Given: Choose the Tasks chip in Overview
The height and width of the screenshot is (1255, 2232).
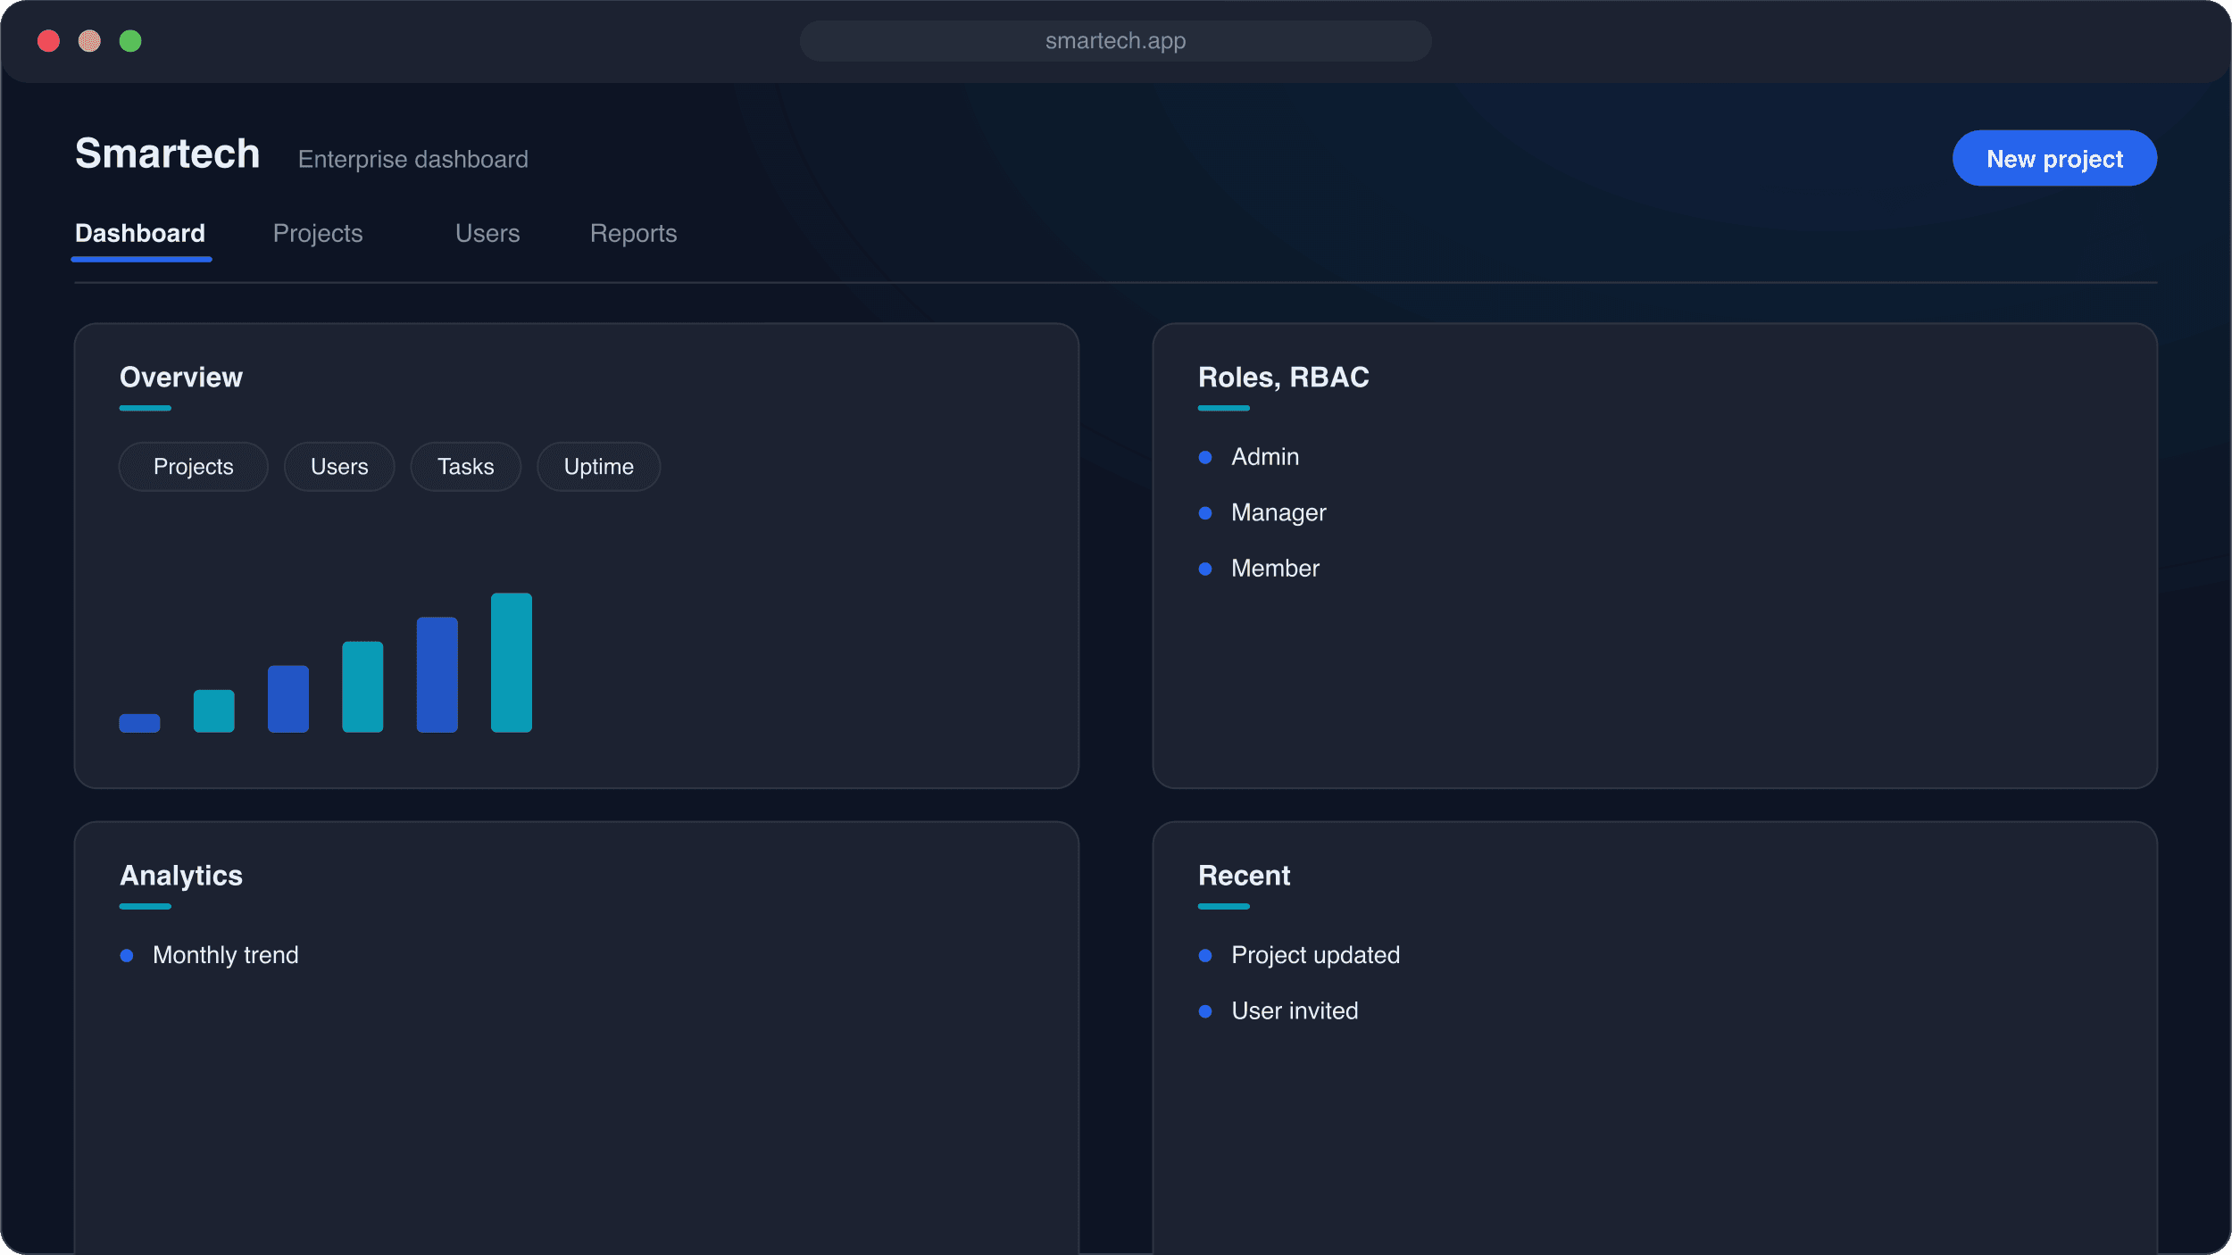Looking at the screenshot, I should click(465, 467).
